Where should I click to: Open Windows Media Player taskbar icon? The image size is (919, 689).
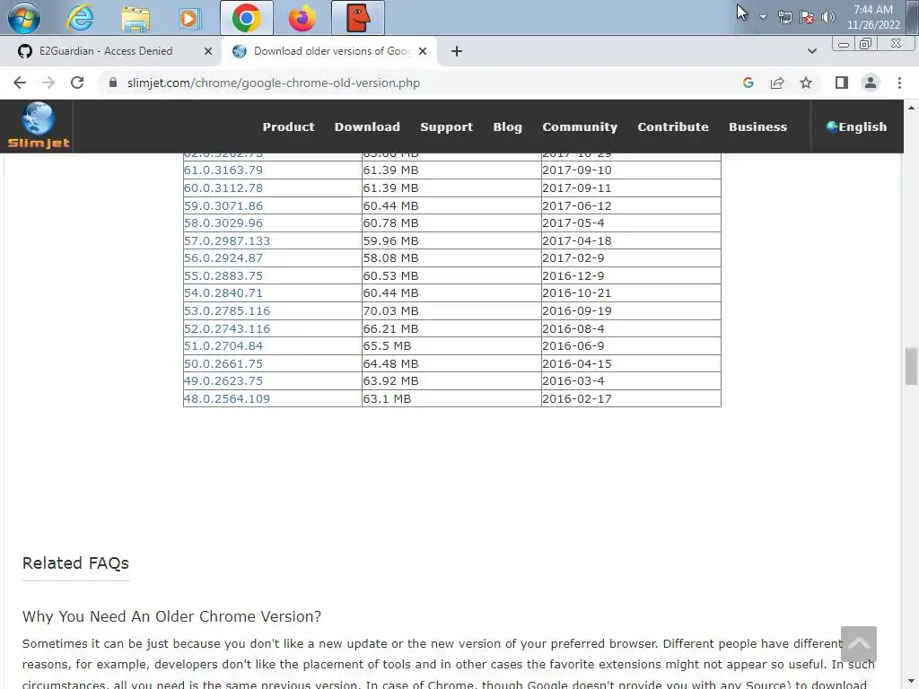pyautogui.click(x=189, y=18)
